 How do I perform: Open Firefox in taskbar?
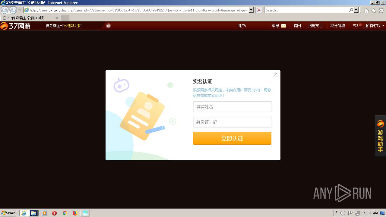coord(75,213)
